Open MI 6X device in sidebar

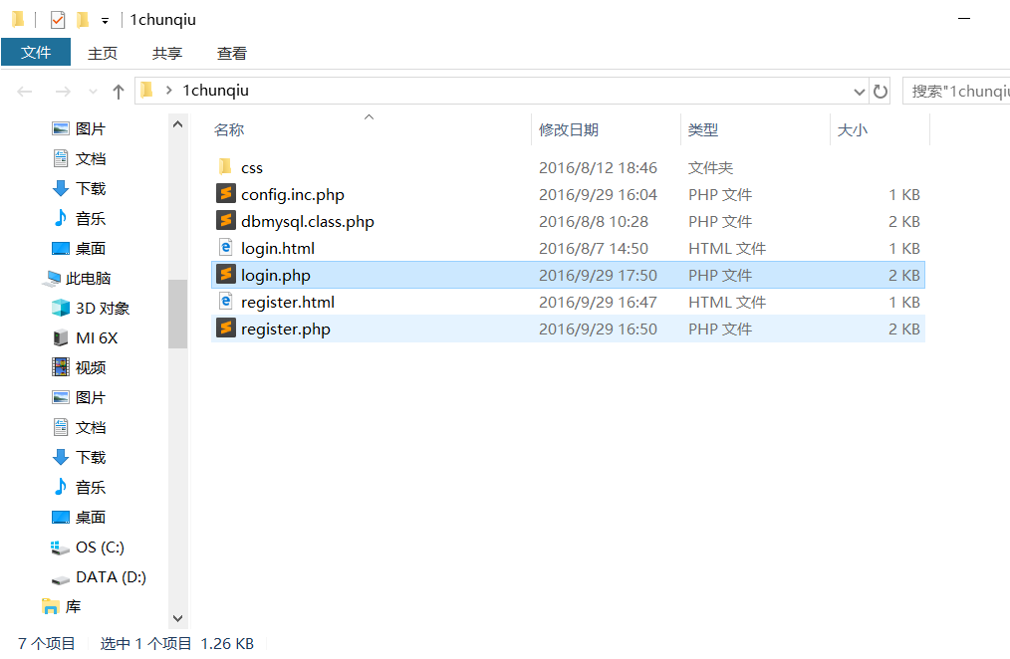(x=85, y=337)
